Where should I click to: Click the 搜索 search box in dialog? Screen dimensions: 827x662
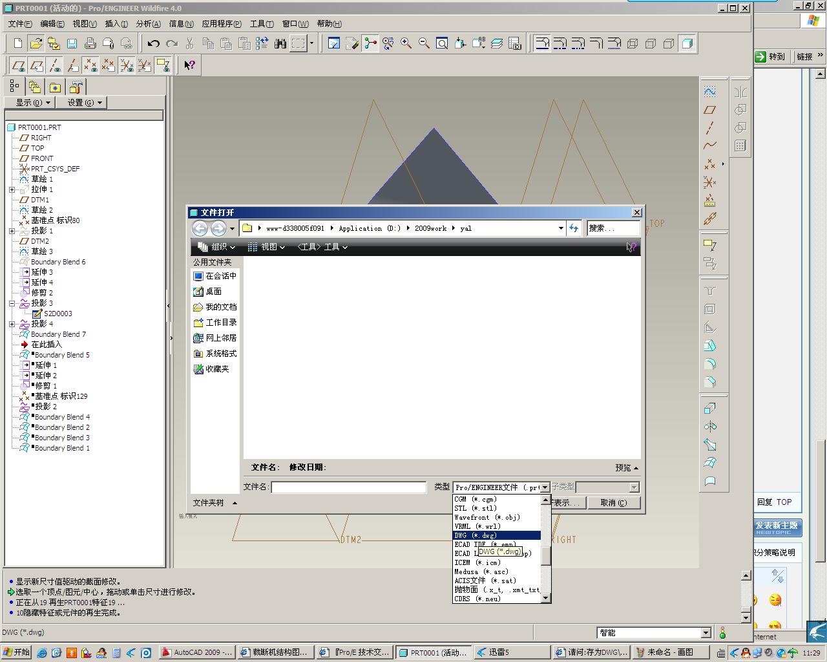coord(613,228)
